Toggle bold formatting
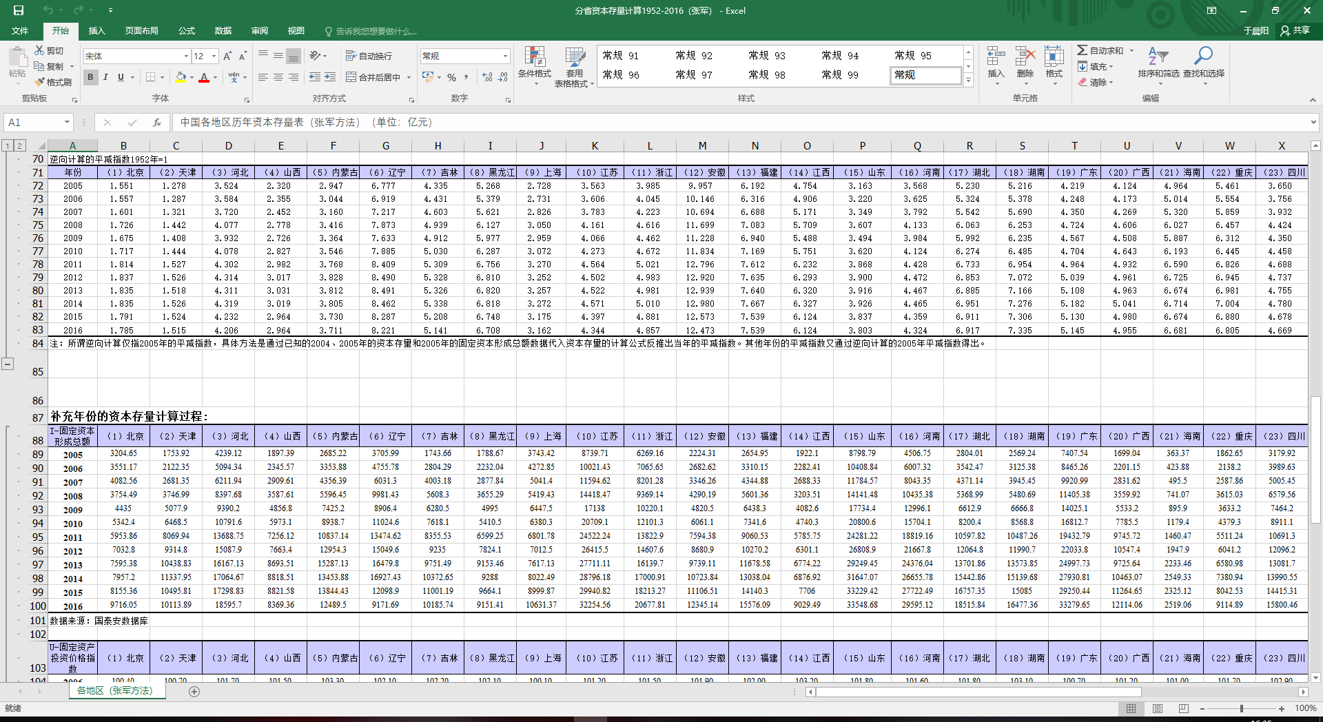This screenshot has width=1323, height=722. click(90, 77)
